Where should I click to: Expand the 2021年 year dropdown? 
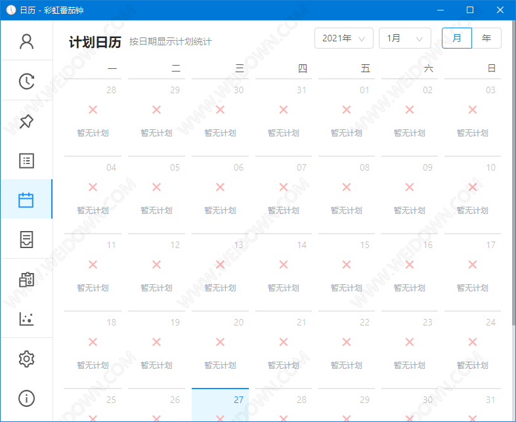(343, 38)
